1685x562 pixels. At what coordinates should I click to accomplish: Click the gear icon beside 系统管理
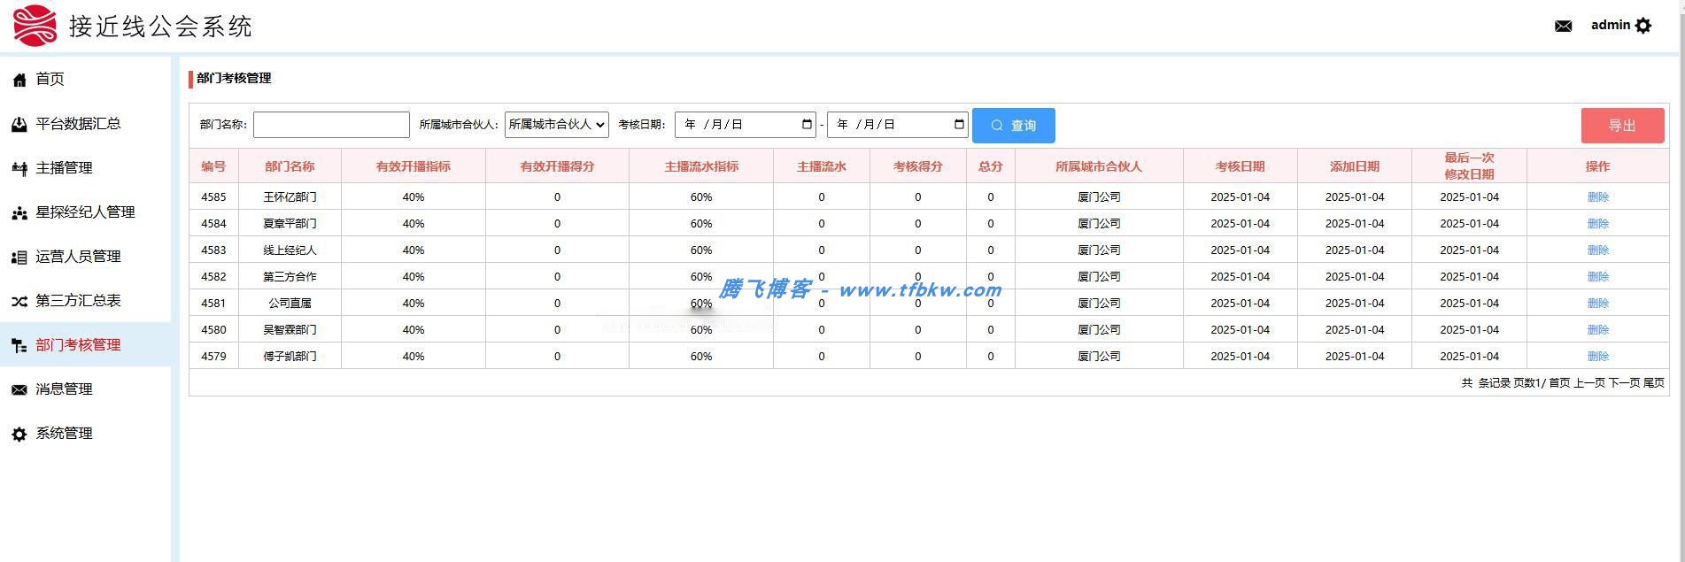pyautogui.click(x=19, y=434)
